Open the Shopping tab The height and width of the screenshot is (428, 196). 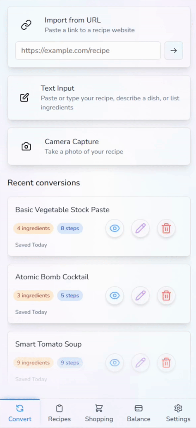99,413
